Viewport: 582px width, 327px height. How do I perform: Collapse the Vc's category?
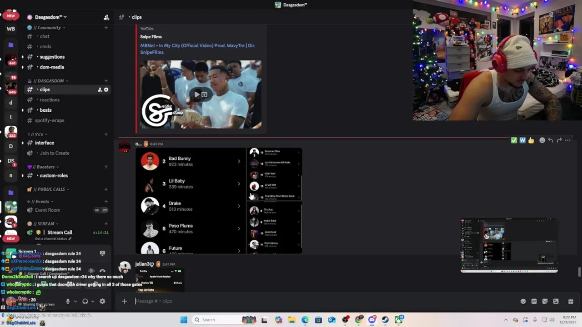pos(38,134)
